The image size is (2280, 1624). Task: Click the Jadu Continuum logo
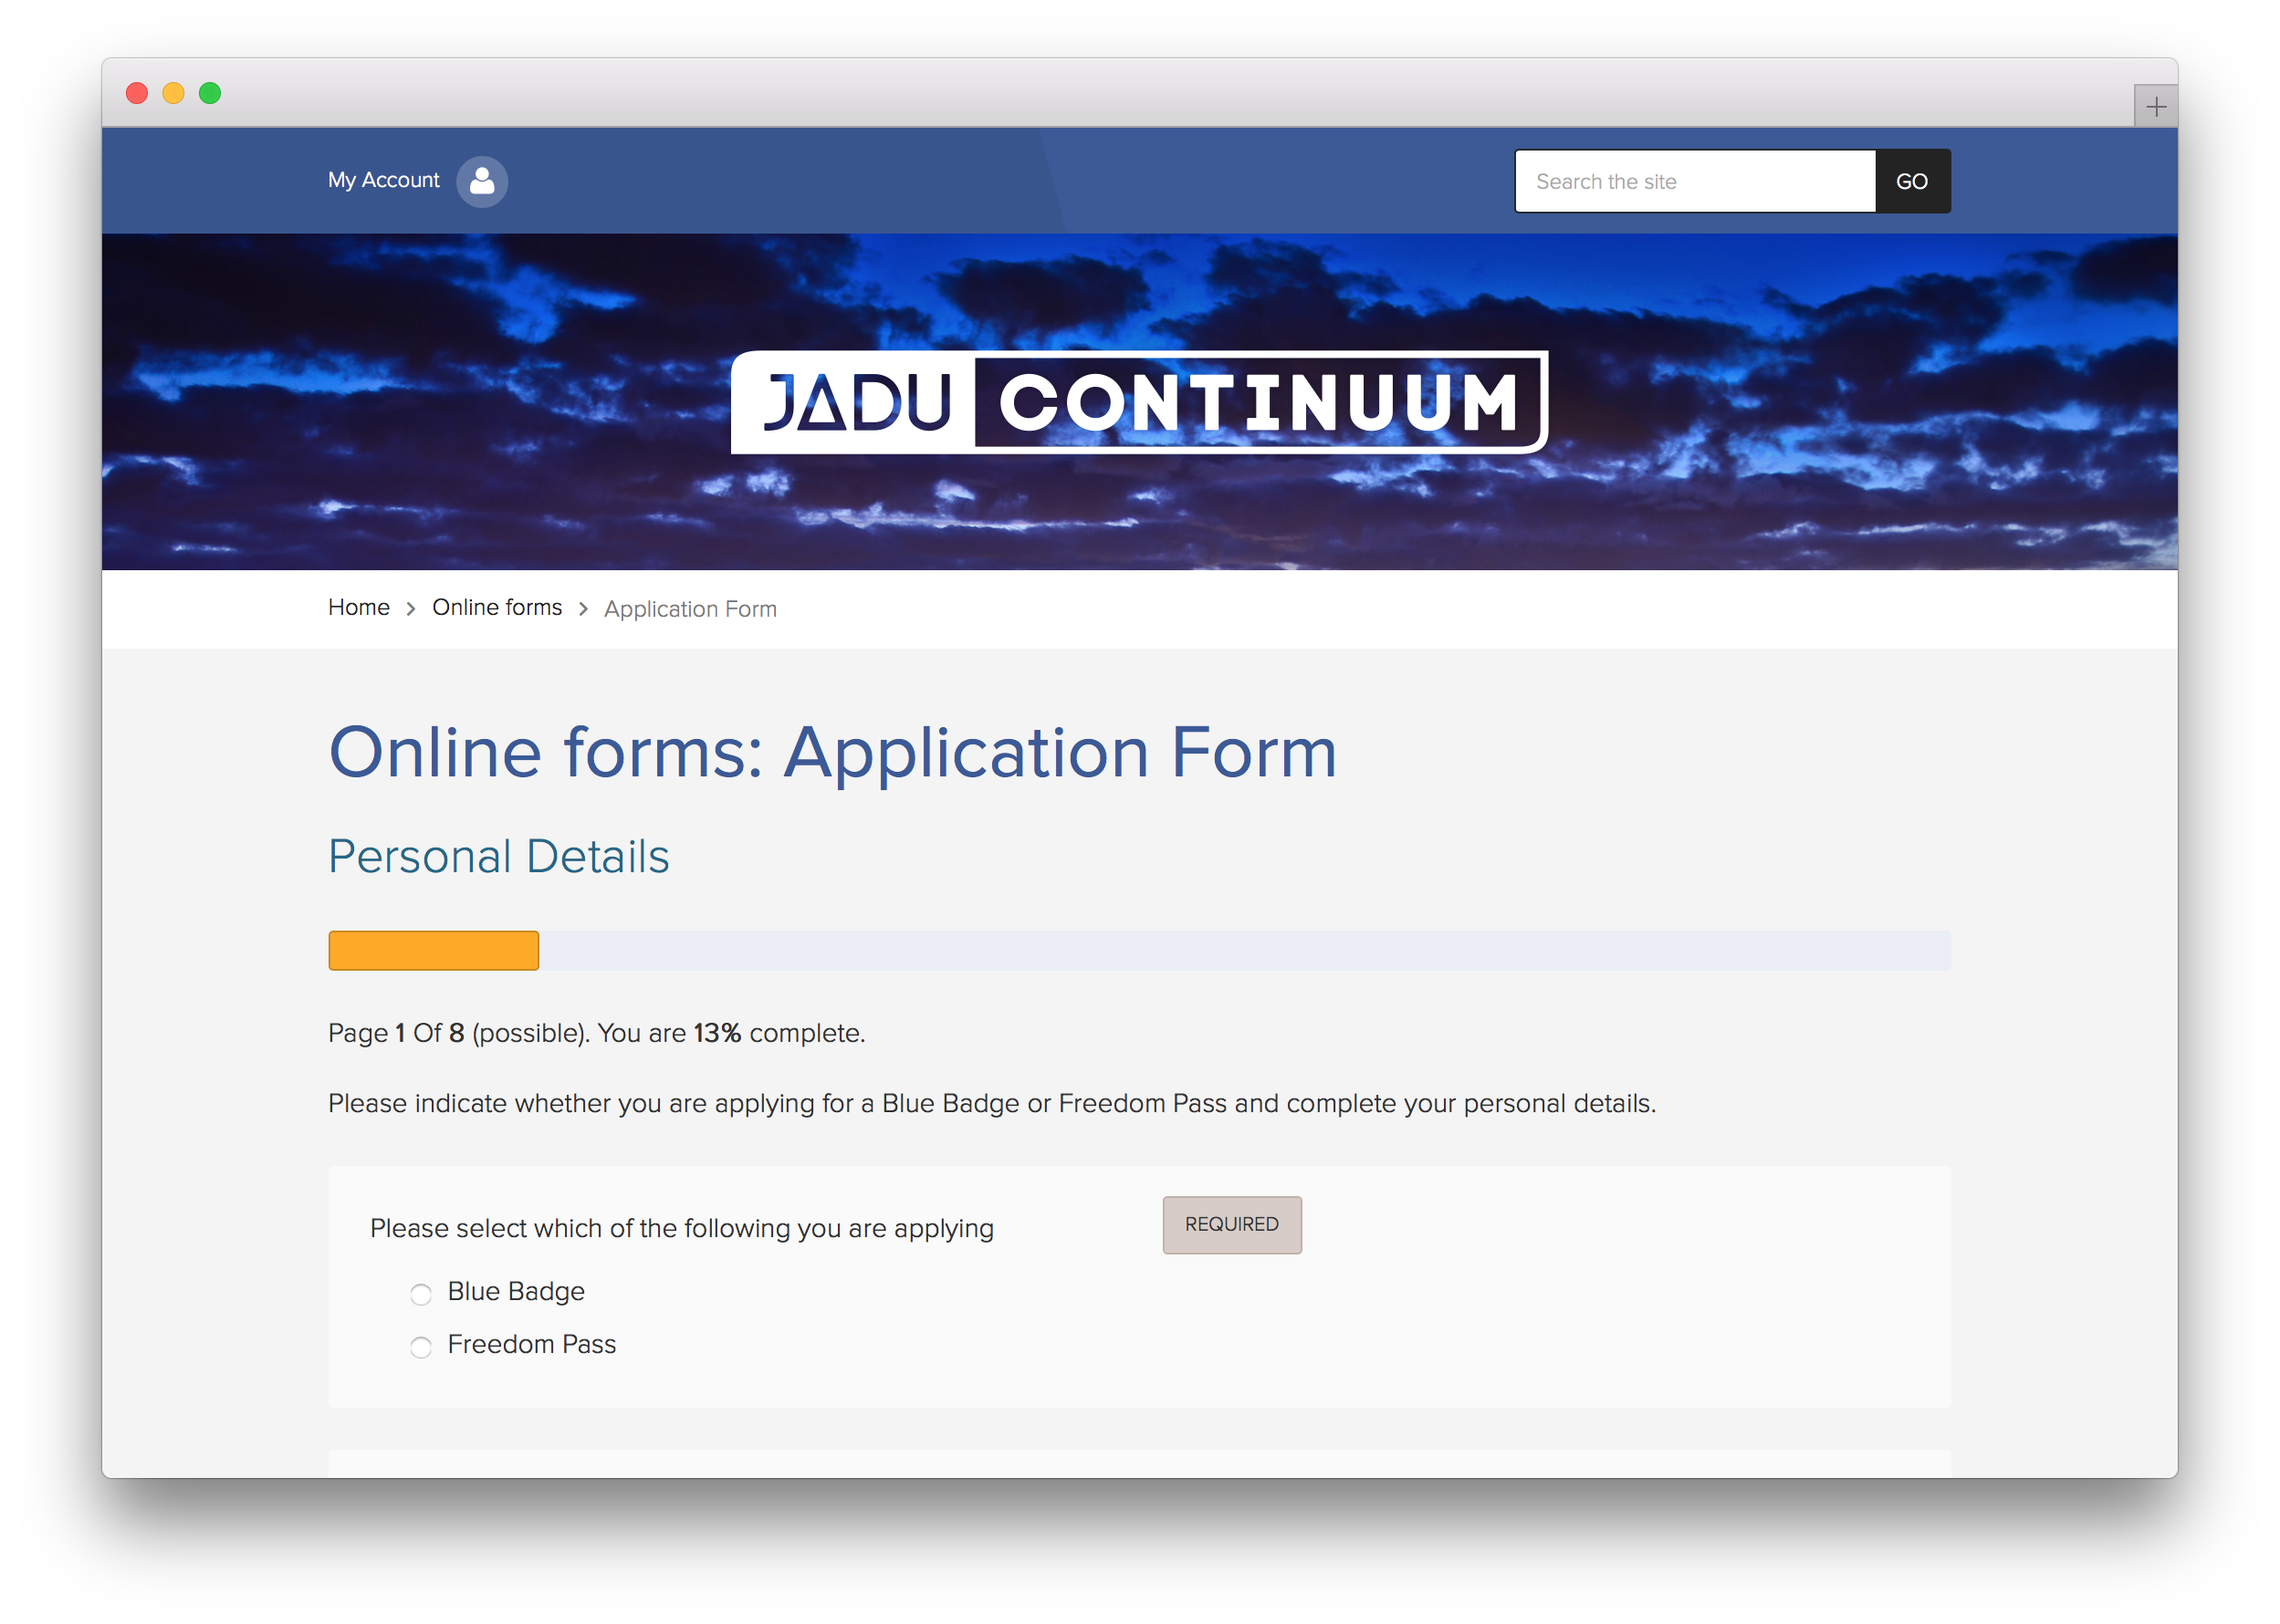[1138, 402]
